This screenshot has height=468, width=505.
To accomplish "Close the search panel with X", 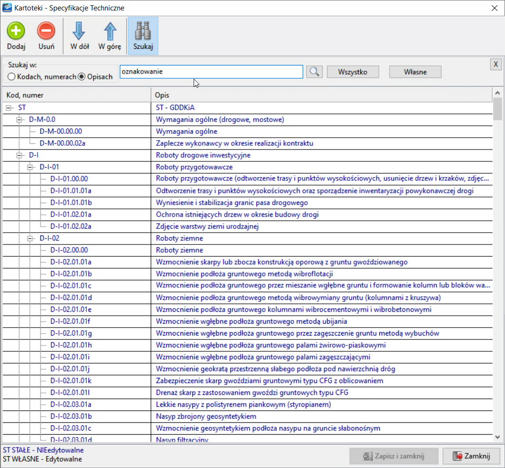I will click(496, 65).
